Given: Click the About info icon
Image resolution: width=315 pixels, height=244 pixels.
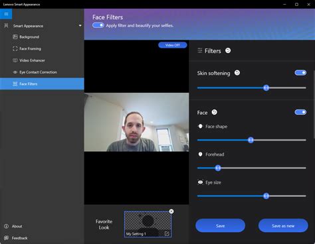Looking at the screenshot, I should [x=6, y=226].
